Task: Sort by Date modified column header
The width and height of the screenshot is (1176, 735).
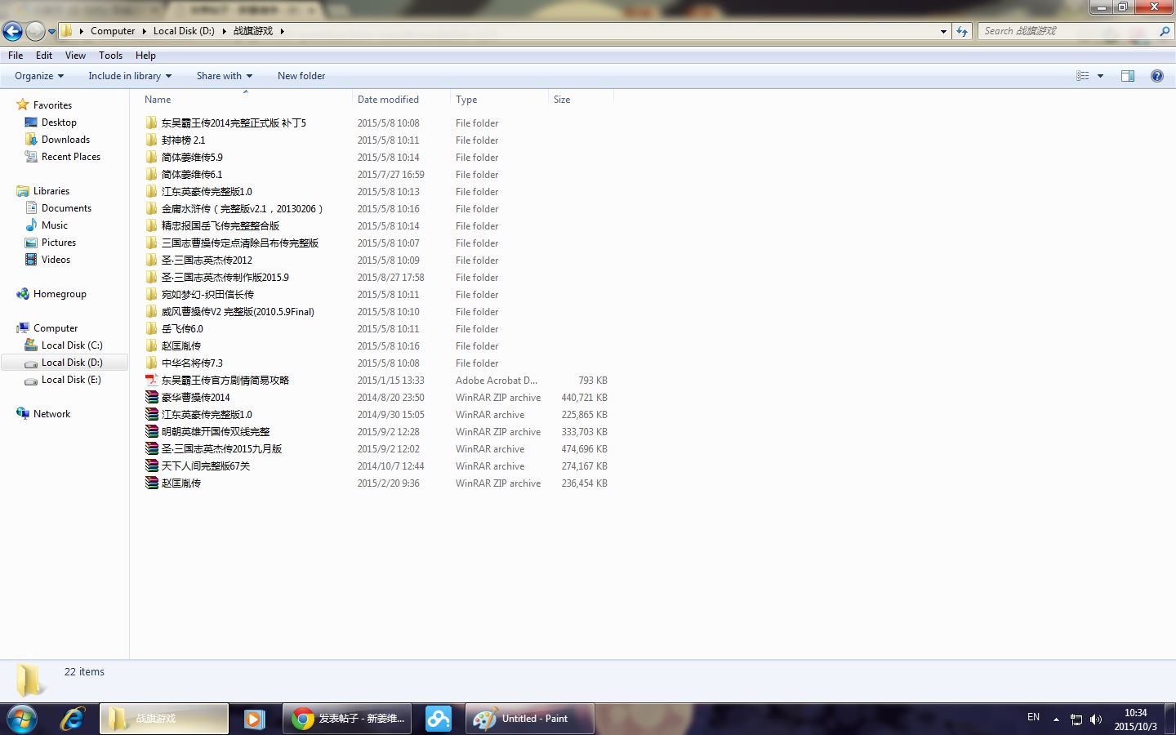Action: [401, 100]
